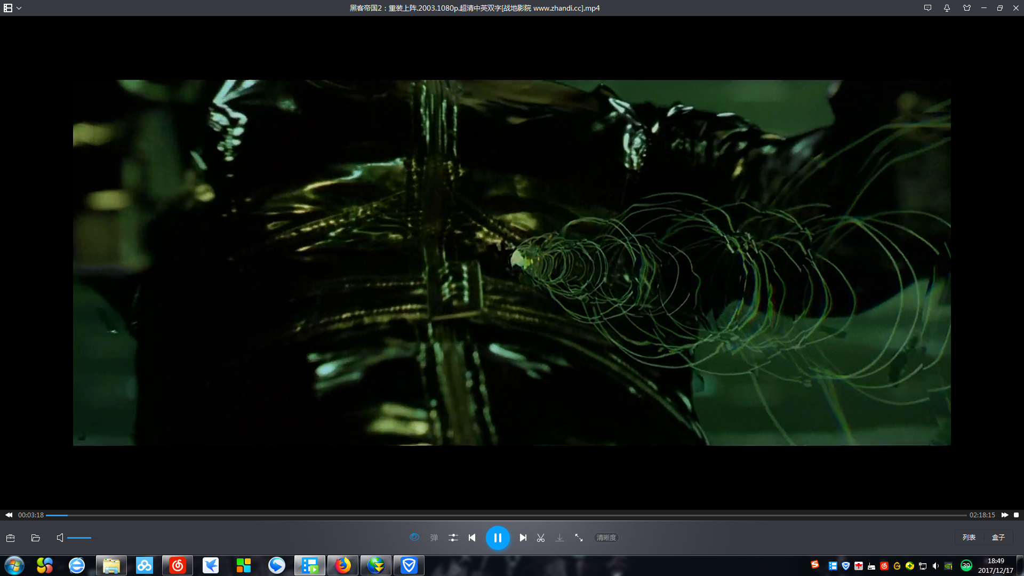Screen dimensions: 1024x576
Task: Pause the video with the blue button
Action: click(498, 538)
